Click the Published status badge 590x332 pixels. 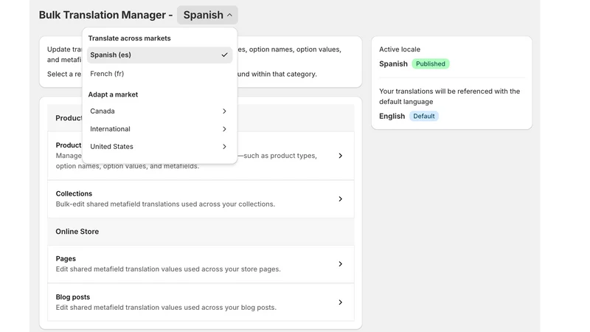(x=431, y=63)
